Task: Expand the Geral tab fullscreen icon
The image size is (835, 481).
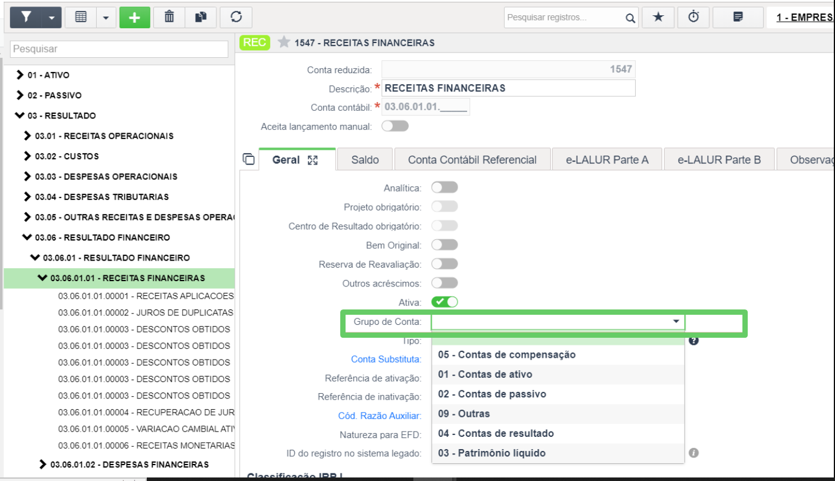Action: [x=313, y=160]
